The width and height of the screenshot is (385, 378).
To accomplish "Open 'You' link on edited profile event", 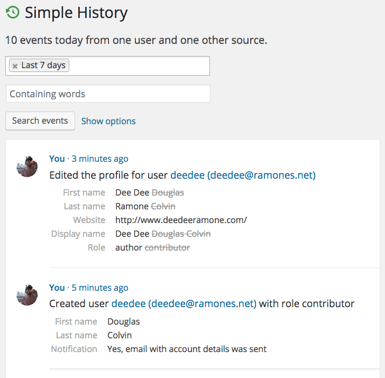I will (57, 159).
